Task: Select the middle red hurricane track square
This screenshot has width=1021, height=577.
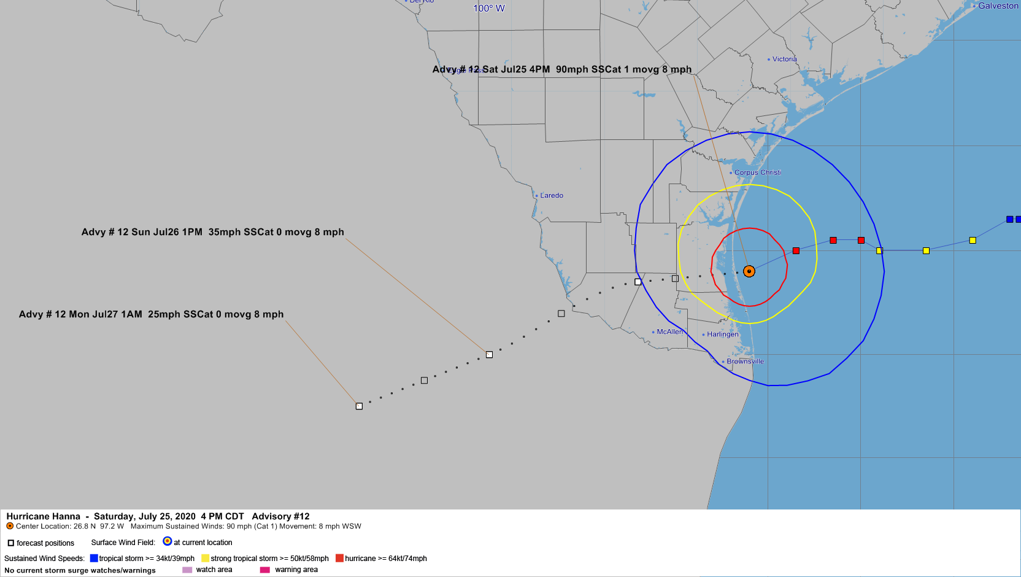Action: (x=833, y=240)
